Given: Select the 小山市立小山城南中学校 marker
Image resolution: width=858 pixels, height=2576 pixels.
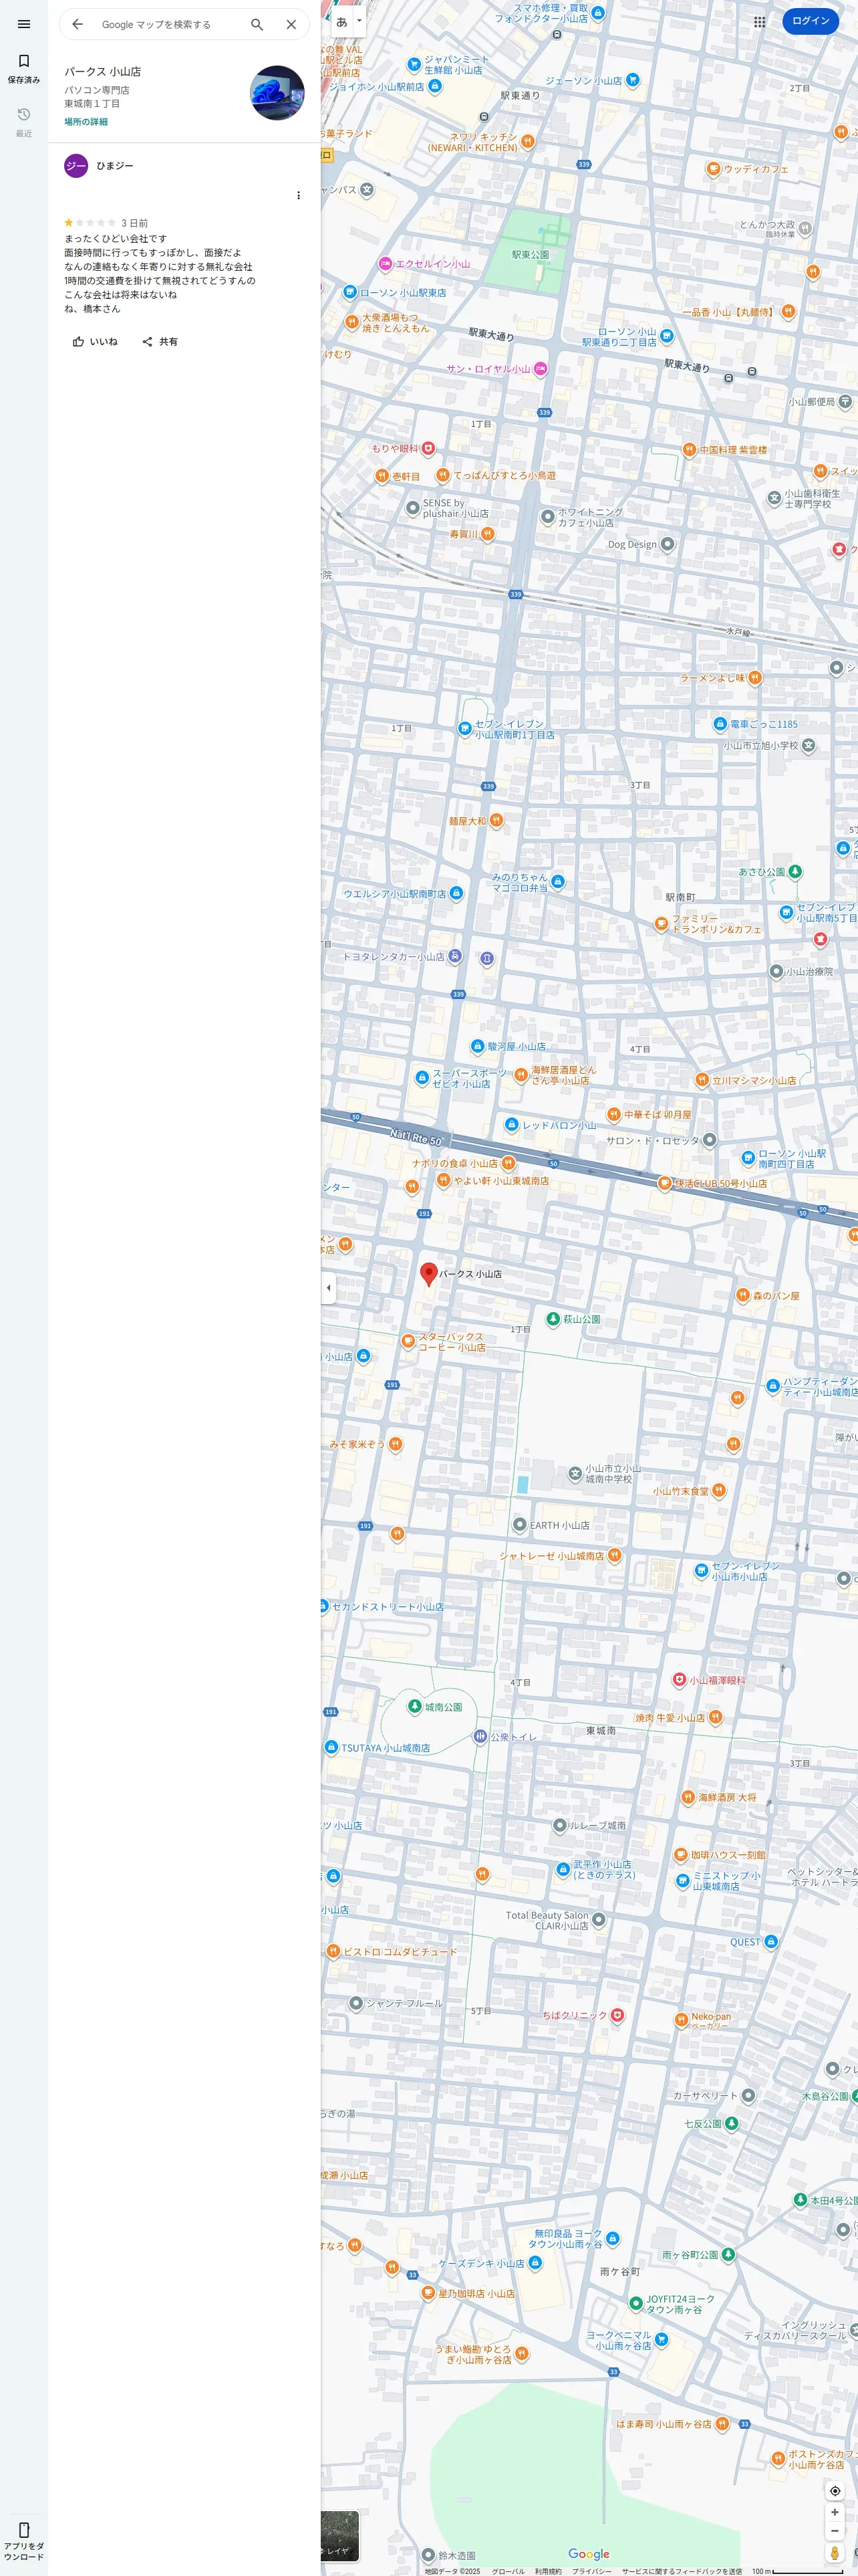Looking at the screenshot, I should pyautogui.click(x=575, y=1474).
